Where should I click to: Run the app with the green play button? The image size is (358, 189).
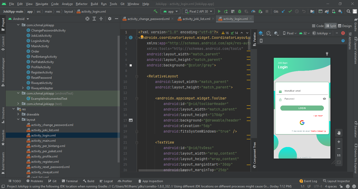tap(219, 12)
